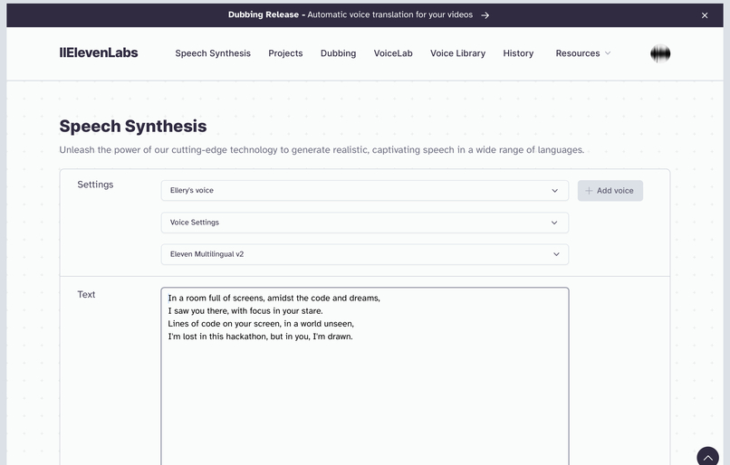Click the line "I saw you there, with focus in your stare."

coord(245,310)
